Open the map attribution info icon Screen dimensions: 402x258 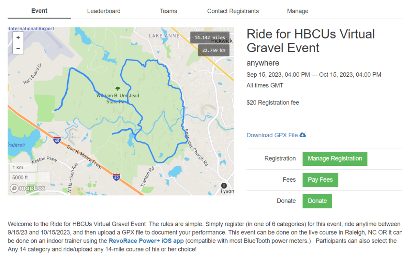[224, 186]
